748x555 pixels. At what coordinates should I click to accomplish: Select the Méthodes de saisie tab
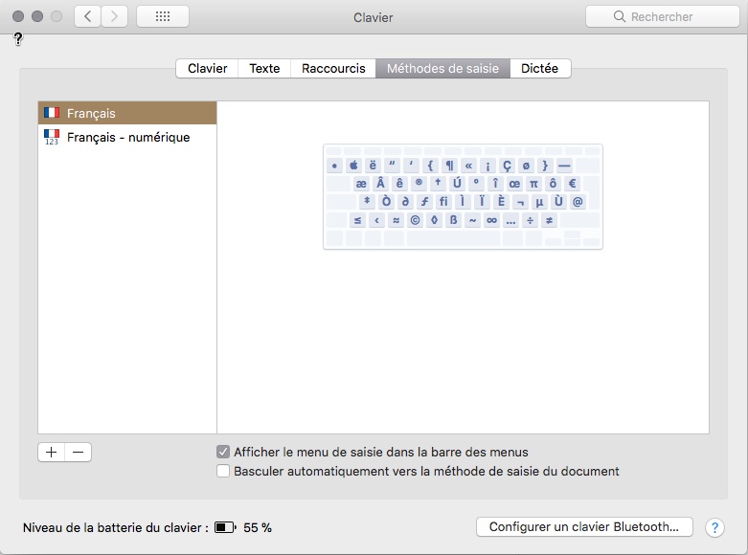442,69
